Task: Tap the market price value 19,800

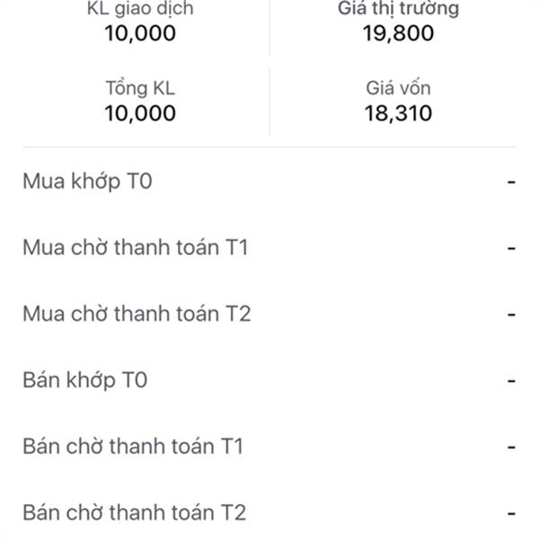Action: click(x=398, y=33)
